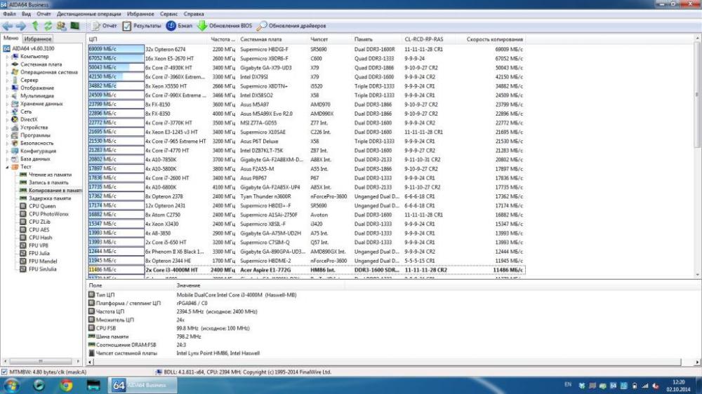Image resolution: width=702 pixels, height=394 pixels.
Task: Expand the Мультимедиа tree node
Action: 7,96
